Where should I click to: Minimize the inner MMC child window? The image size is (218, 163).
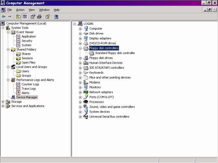pos(205,10)
